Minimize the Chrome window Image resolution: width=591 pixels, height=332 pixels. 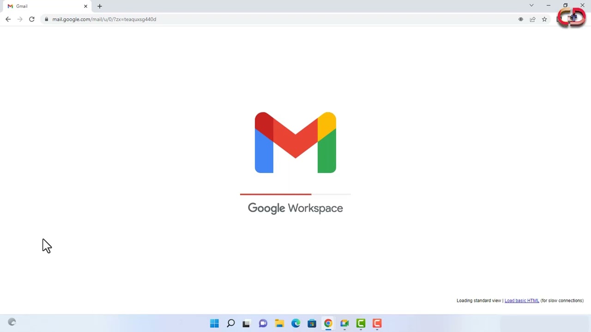549,6
